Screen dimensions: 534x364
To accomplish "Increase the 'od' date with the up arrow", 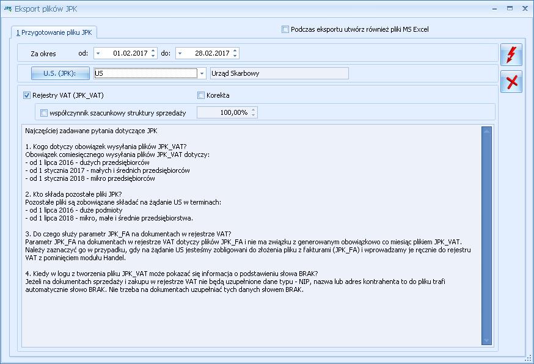I will point(153,51).
